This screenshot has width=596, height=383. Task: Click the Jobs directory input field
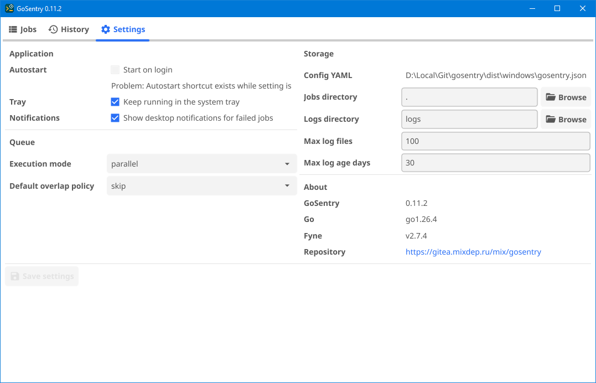(469, 97)
